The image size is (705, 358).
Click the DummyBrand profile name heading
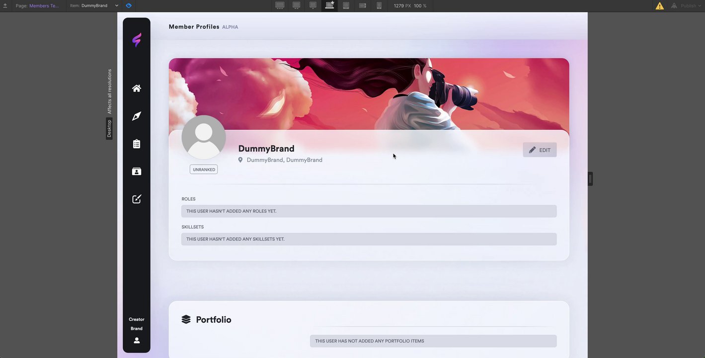pos(266,148)
